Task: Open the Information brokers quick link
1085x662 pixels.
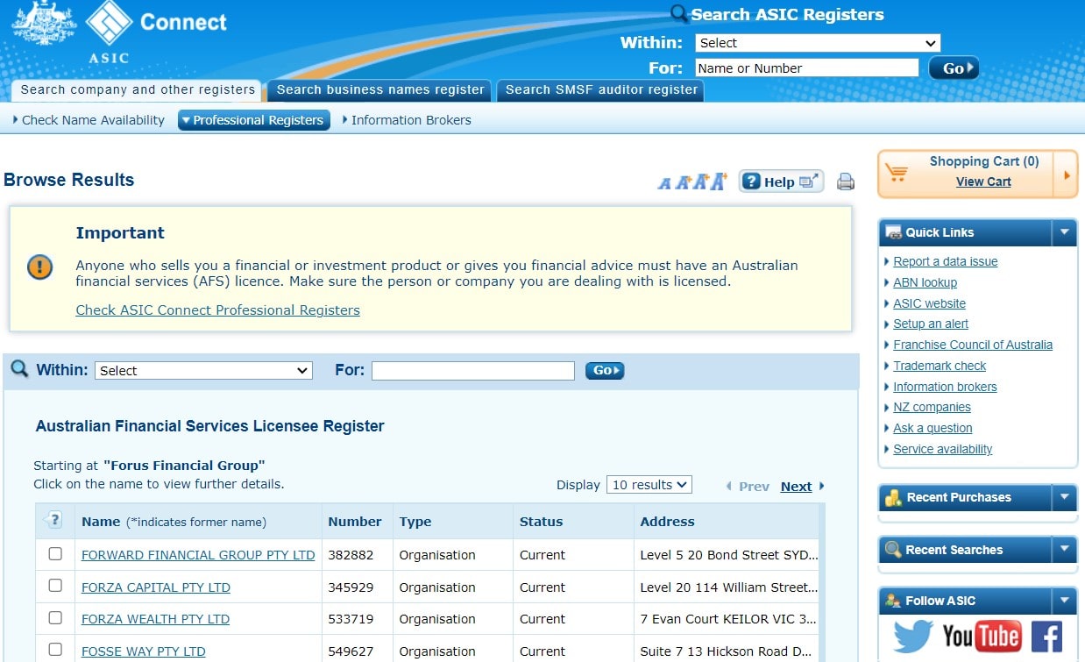Action: pos(945,387)
